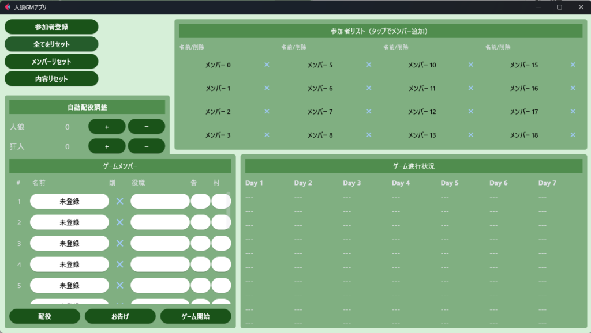The width and height of the screenshot is (591, 333).
Task: Click the 未登録 name field in row 4
Action: (x=69, y=264)
